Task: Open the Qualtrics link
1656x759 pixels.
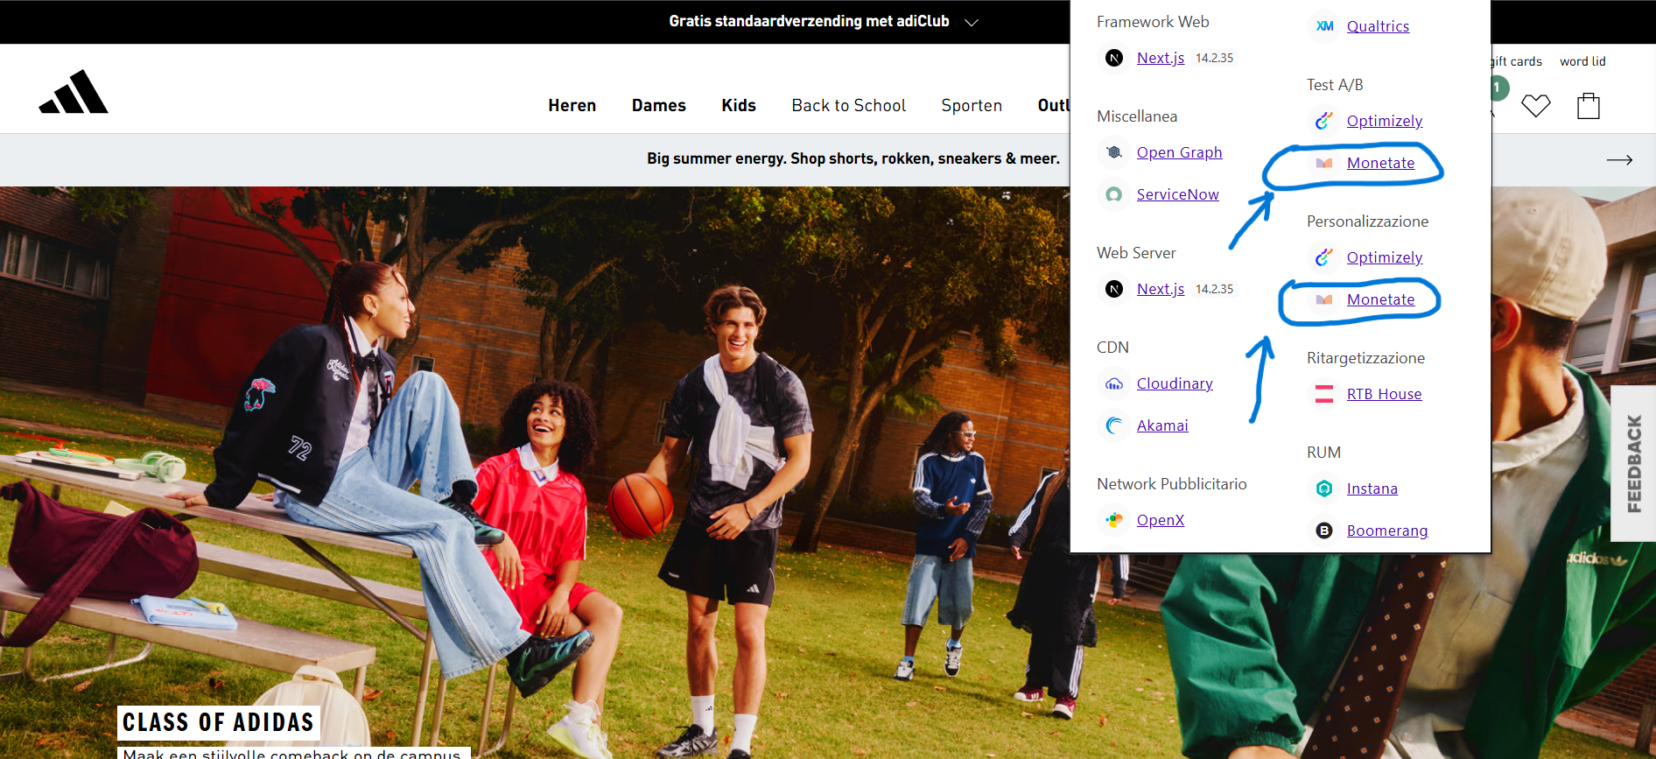Action: coord(1378,26)
